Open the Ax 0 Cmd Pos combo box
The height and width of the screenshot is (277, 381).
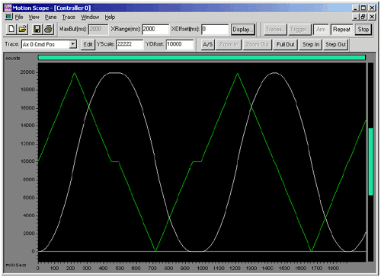coord(49,44)
